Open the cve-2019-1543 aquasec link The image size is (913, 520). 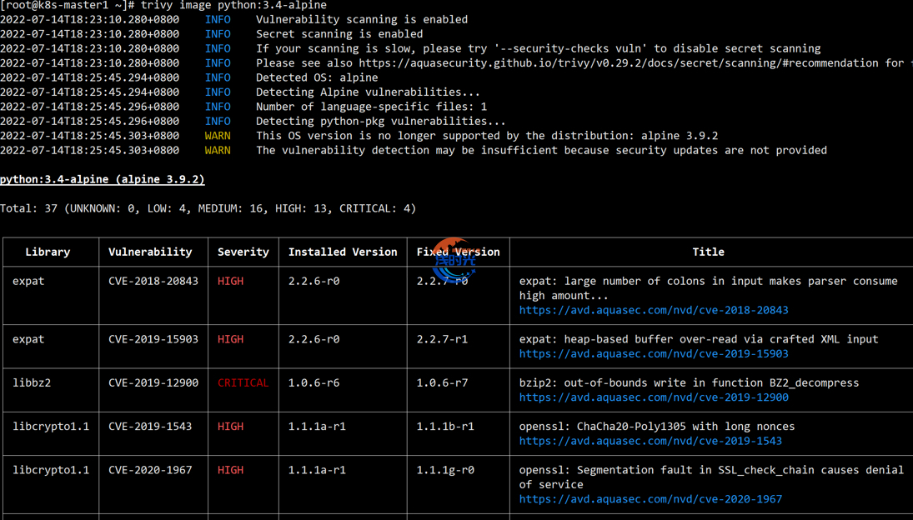pyautogui.click(x=650, y=441)
